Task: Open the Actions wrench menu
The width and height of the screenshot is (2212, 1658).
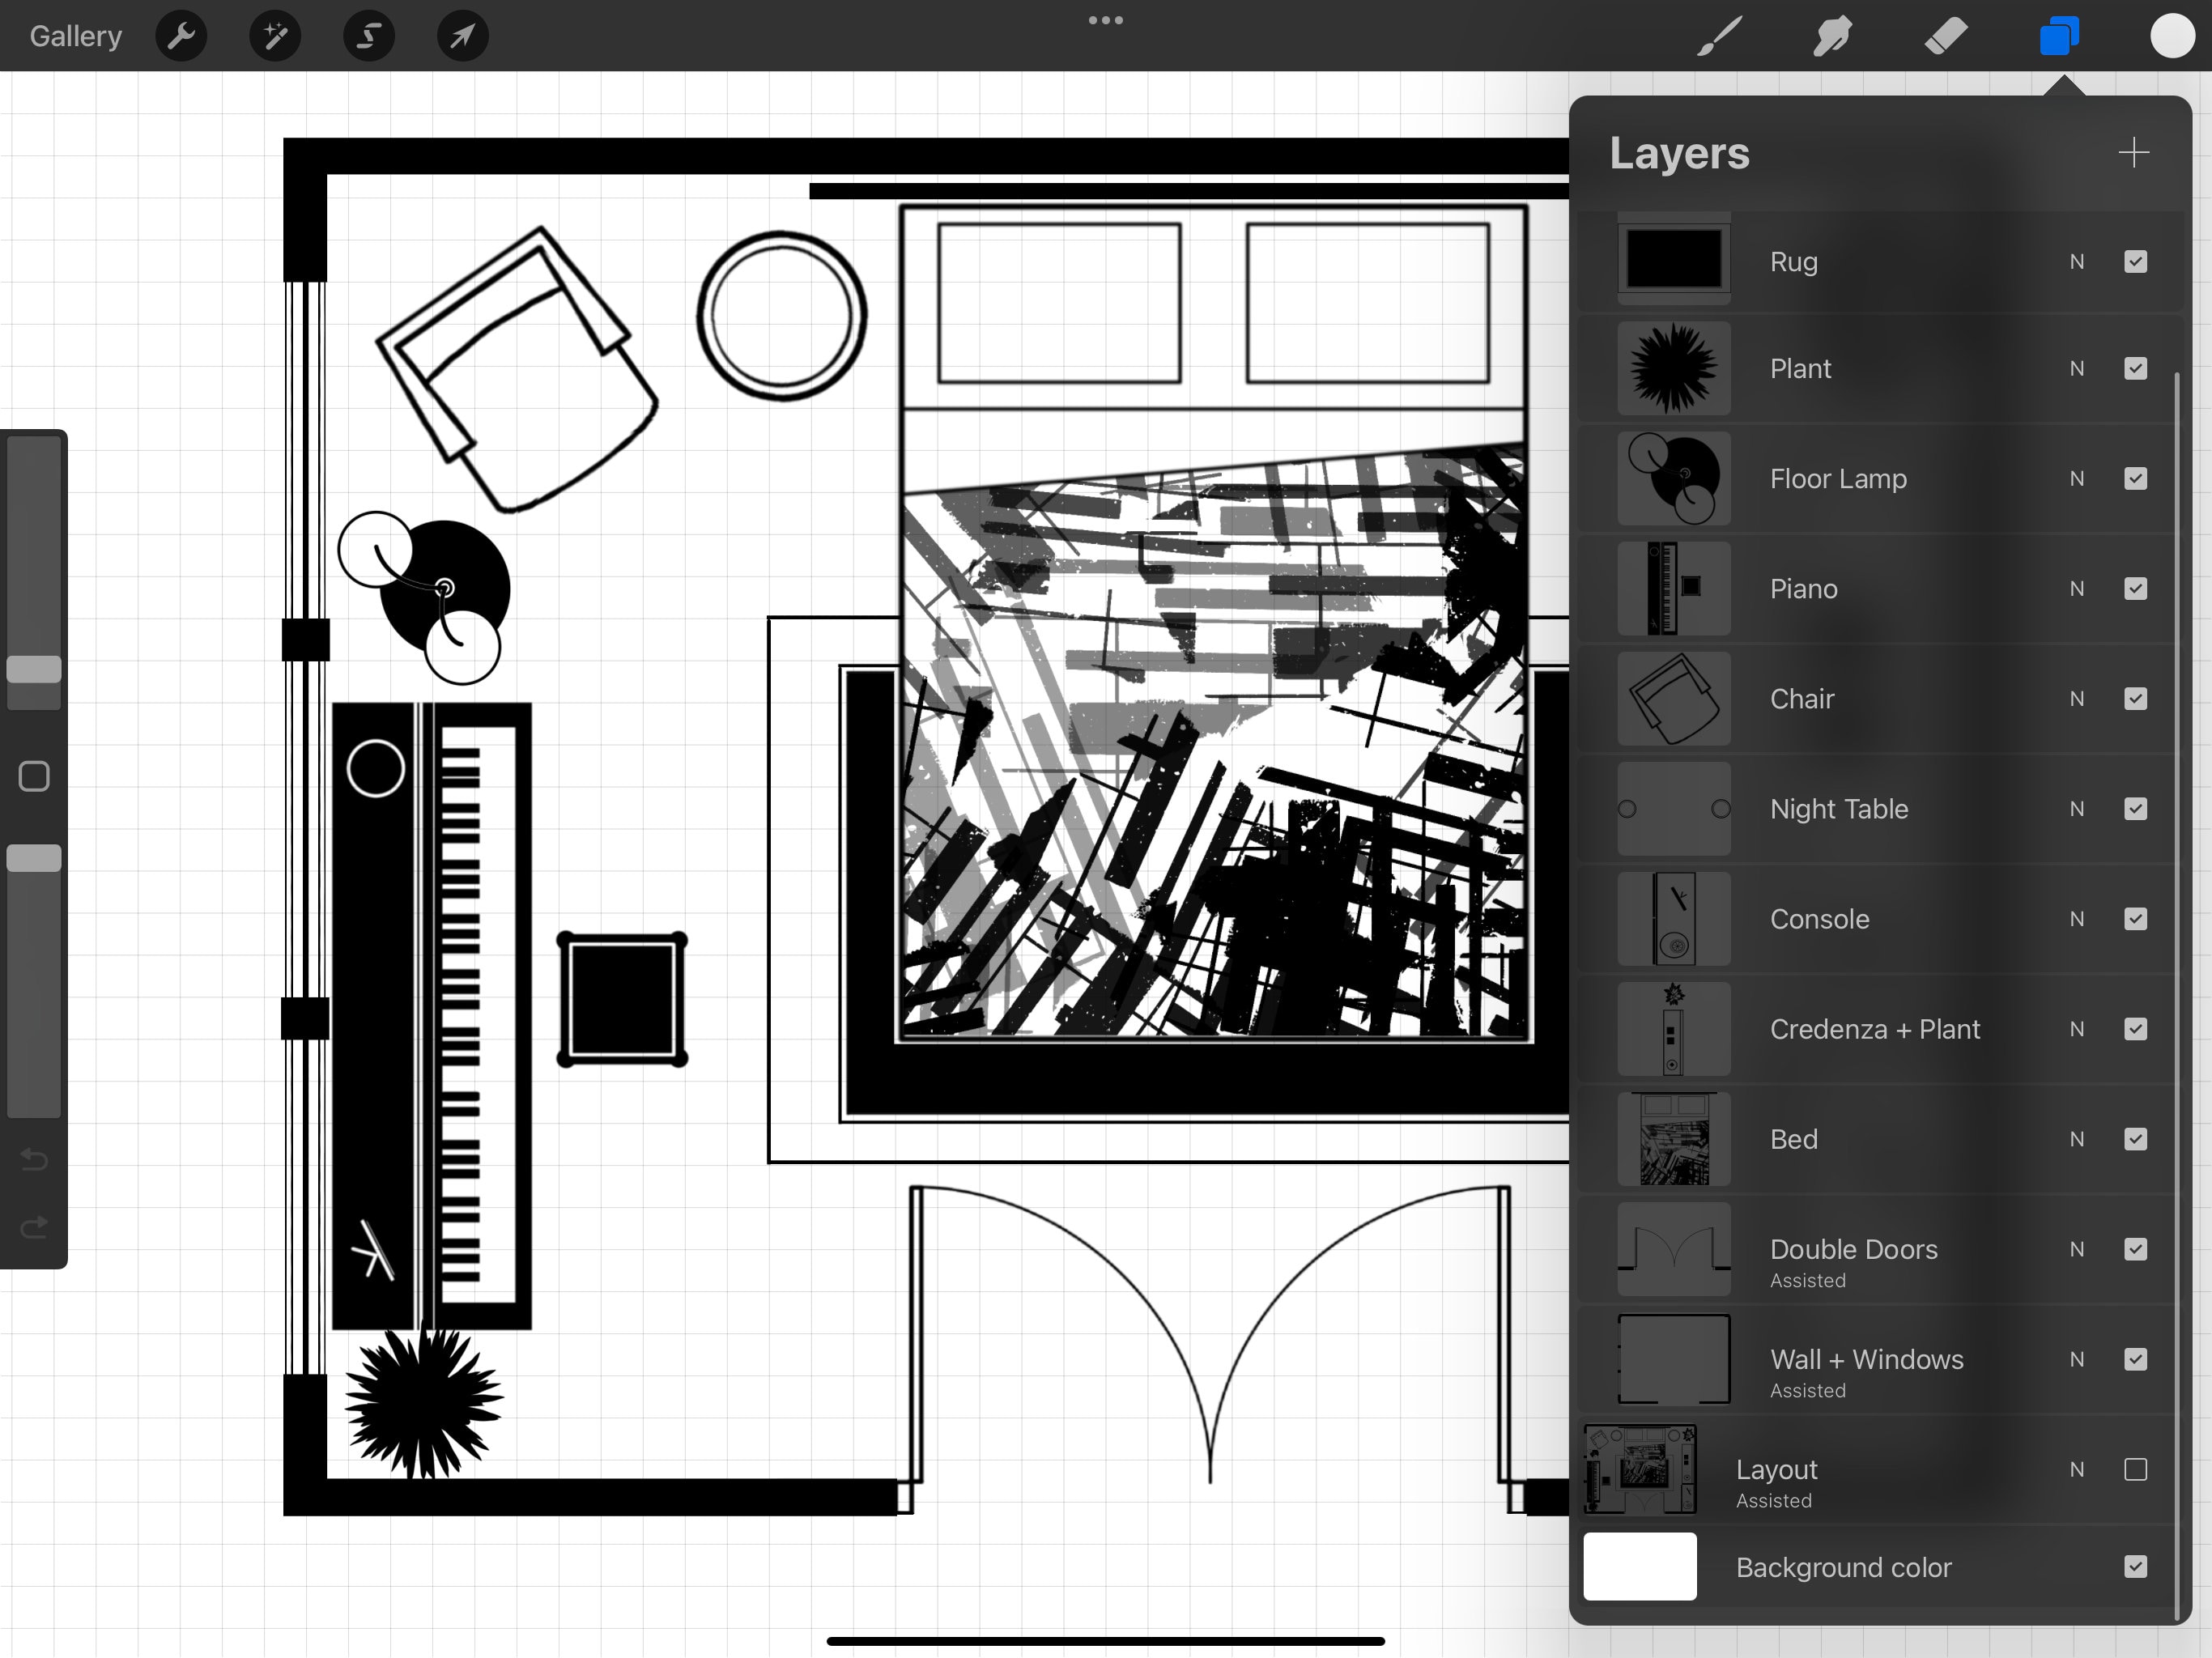Action: [181, 36]
